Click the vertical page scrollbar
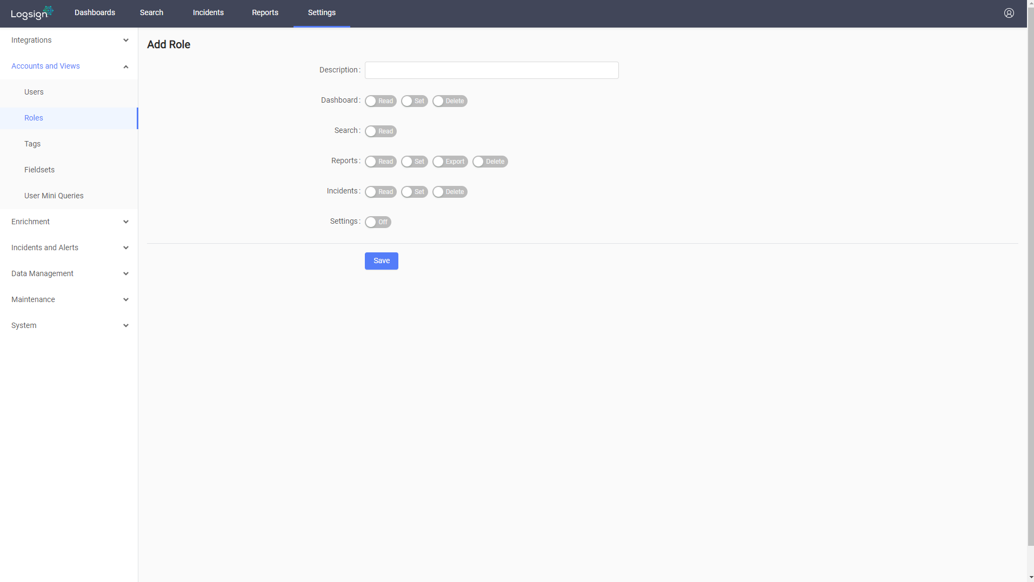 point(1030,276)
